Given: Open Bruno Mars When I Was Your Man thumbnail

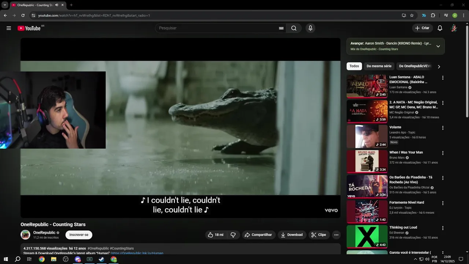Looking at the screenshot, I should click(x=367, y=161).
